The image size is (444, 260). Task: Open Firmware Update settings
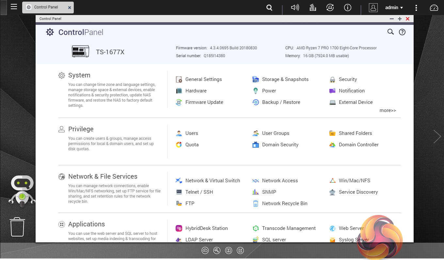(204, 102)
